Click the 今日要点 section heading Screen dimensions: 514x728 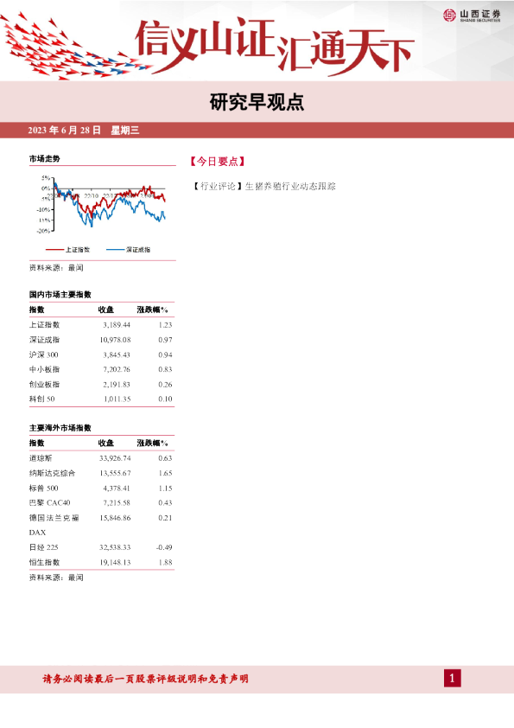coord(217,162)
